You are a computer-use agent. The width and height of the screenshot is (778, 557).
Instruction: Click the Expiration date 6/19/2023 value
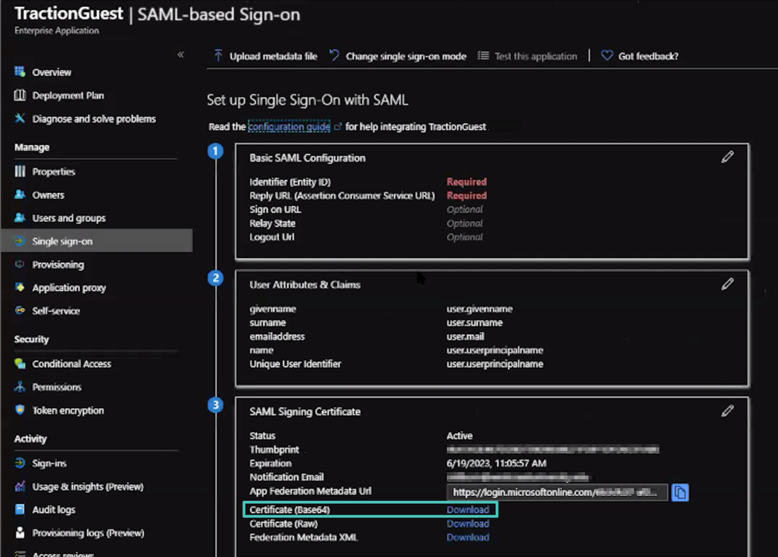click(496, 463)
